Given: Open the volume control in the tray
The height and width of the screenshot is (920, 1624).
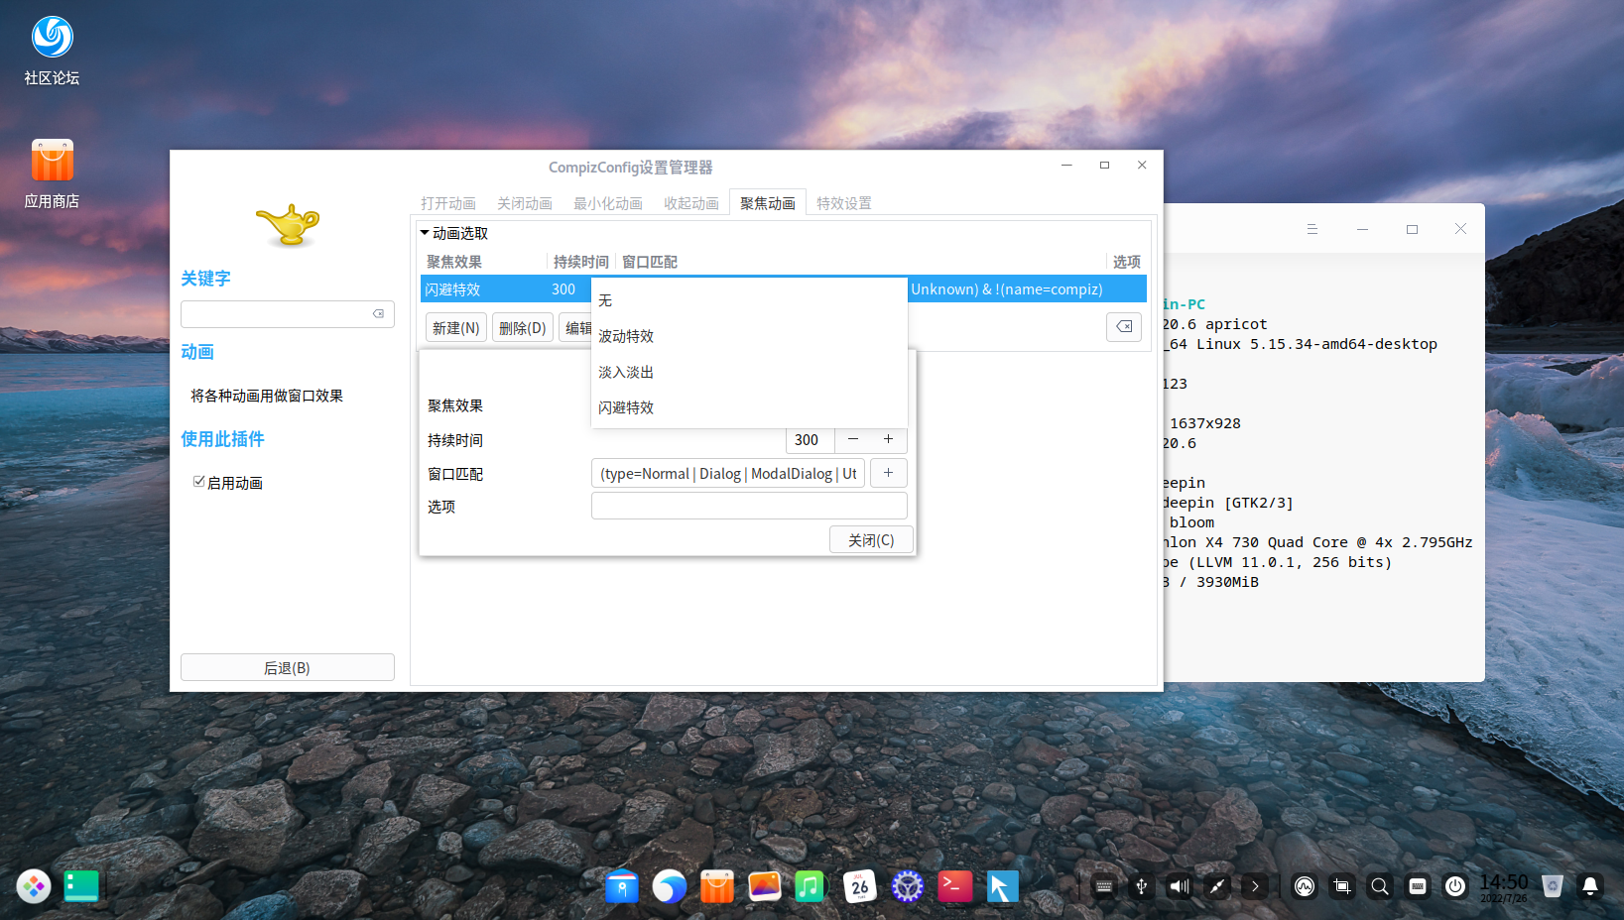Looking at the screenshot, I should (1180, 886).
